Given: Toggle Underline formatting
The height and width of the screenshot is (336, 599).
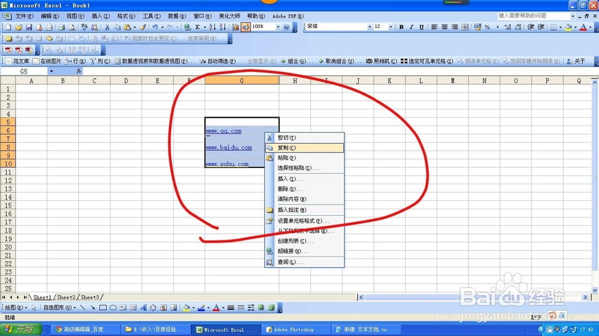Looking at the screenshot, I should click(421, 27).
